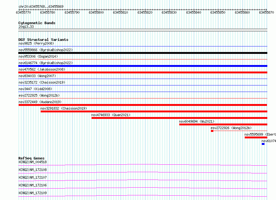This screenshot has width=276, height=200.
Task: Click the nsv470562 (Jakobsson2008) label
Action: 42,69
